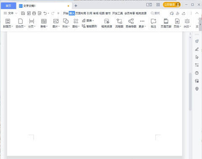Screen dimensions: 202x159
Task: Click the print icon in quick access toolbar
Action: [x=34, y=13]
